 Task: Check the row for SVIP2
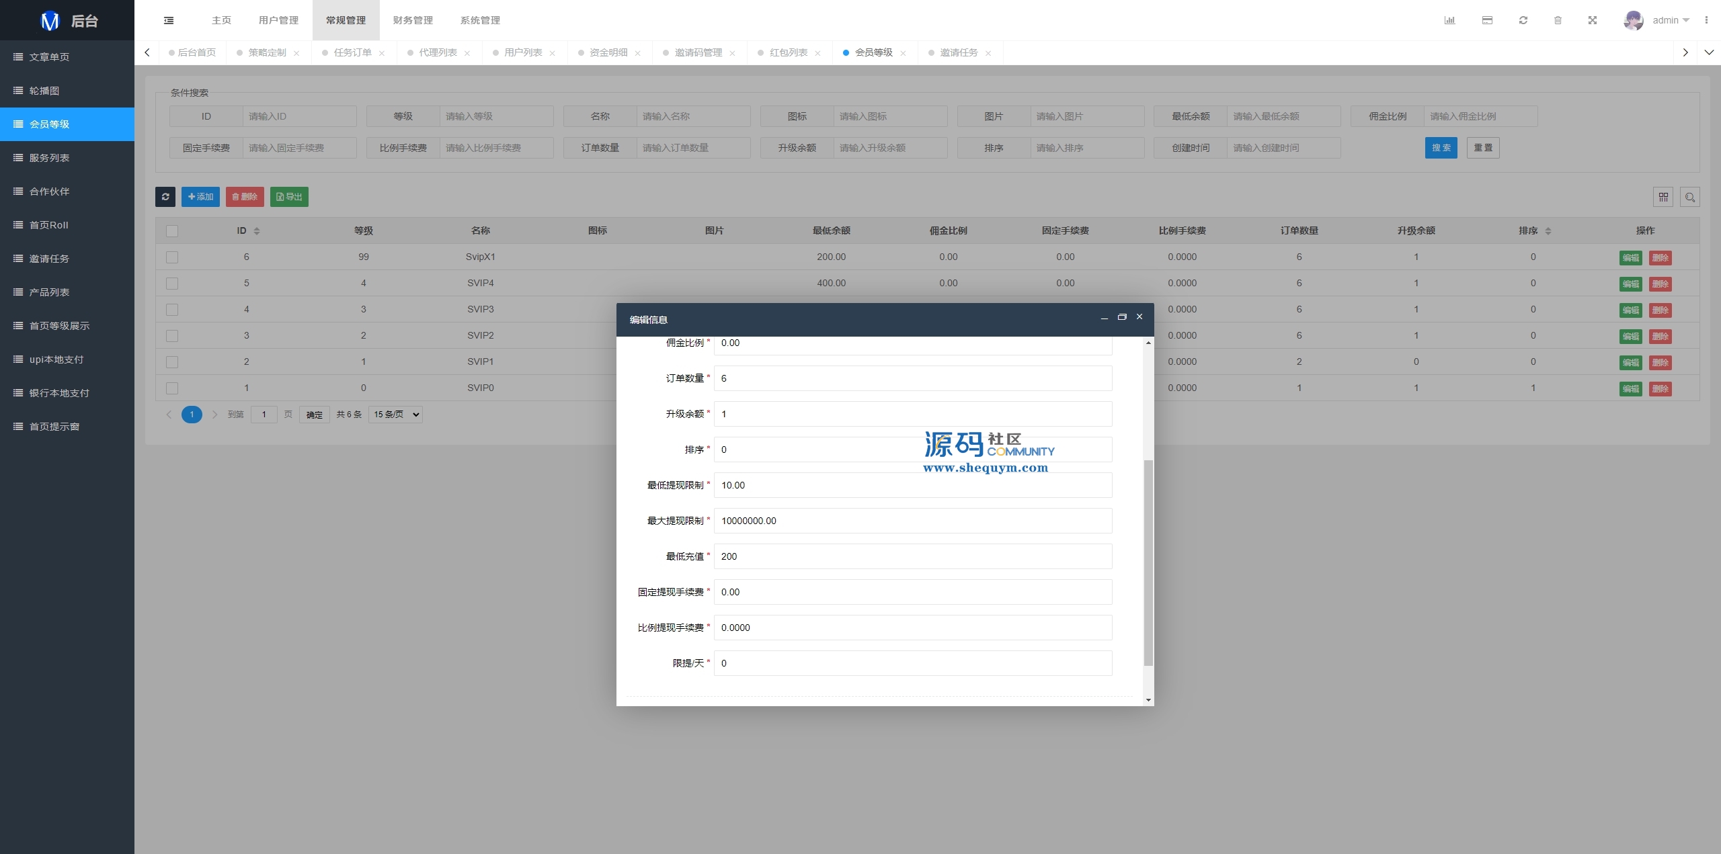172,336
